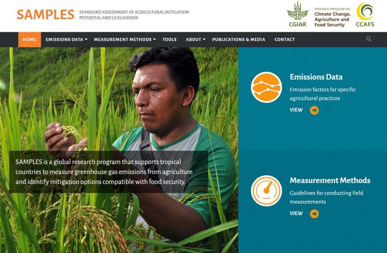
Task: Click the orange Emissions Data chart icon
Action: (x=266, y=87)
